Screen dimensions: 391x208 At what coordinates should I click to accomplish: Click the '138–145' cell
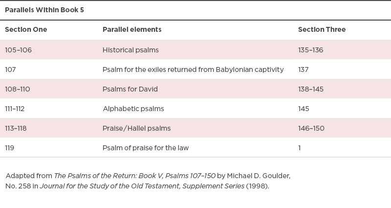311,89
